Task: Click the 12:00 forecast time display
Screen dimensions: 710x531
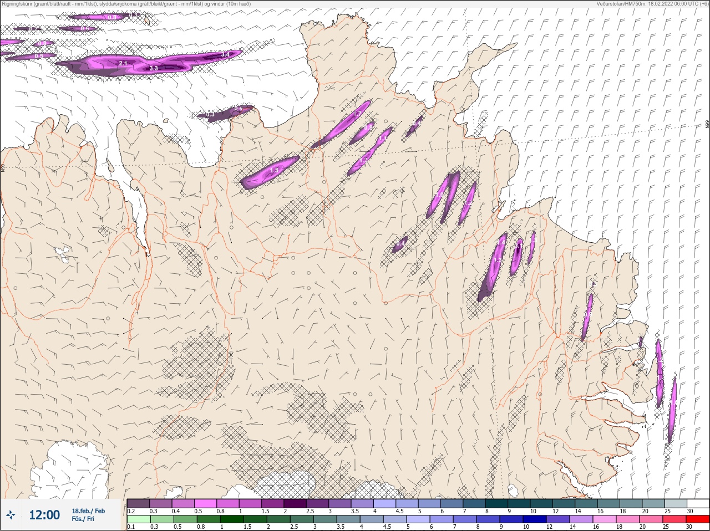Action: 44,515
